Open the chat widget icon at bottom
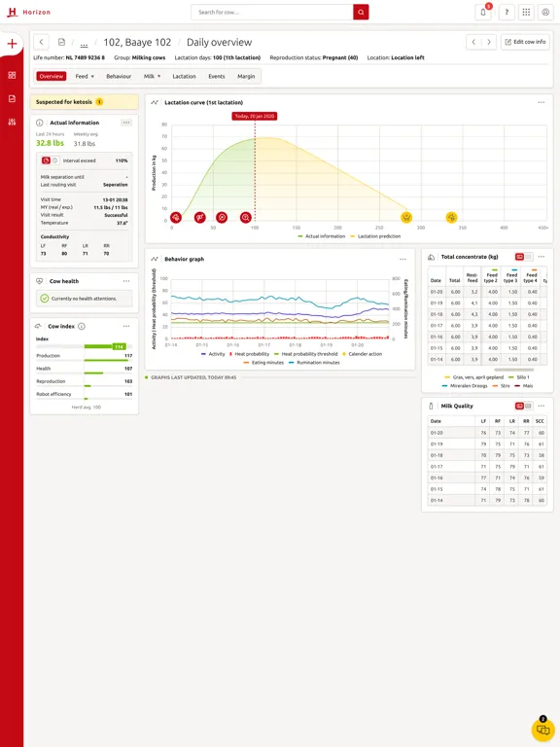 pyautogui.click(x=542, y=729)
